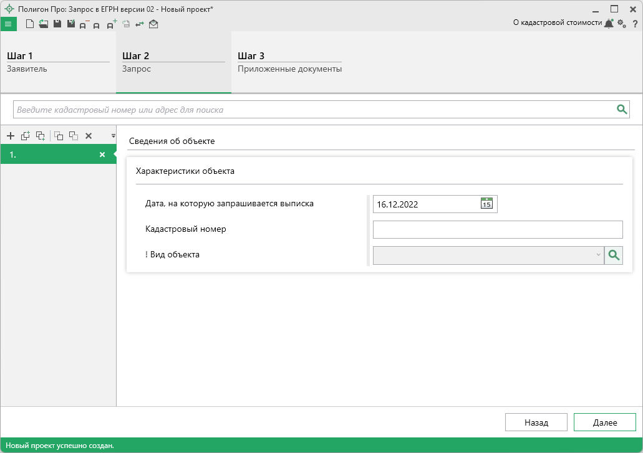
Task: Add new object with plus icon
Action: (10, 136)
